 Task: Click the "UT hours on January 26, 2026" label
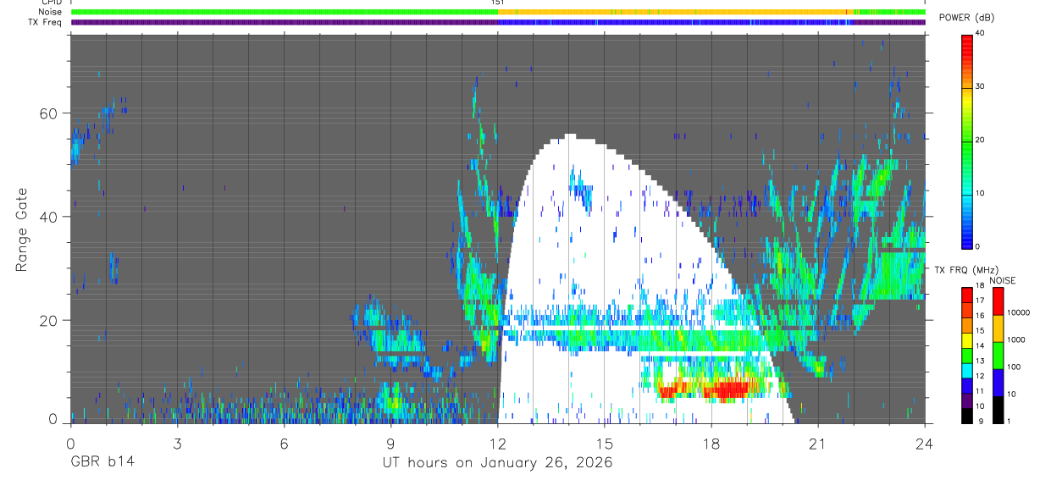click(498, 463)
